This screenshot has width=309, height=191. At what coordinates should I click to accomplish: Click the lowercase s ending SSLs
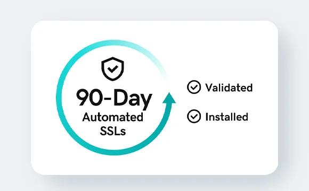(123, 132)
